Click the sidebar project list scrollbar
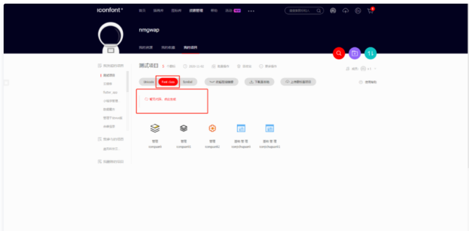 click(127, 81)
